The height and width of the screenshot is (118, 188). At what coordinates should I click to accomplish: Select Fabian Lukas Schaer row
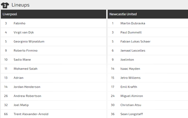tap(148, 42)
